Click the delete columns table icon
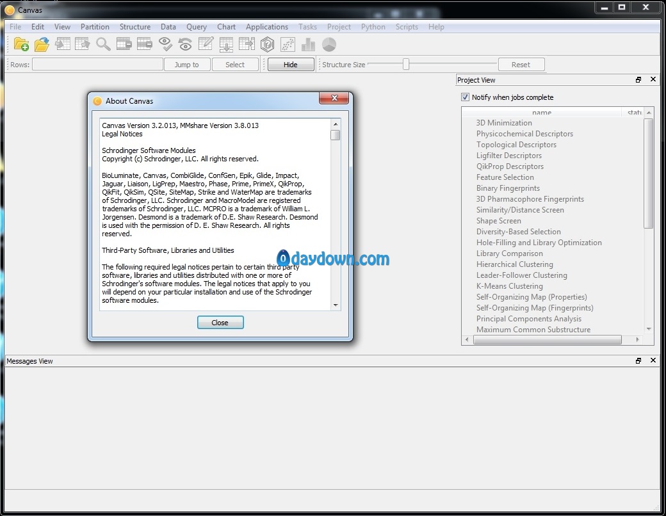 [x=145, y=44]
